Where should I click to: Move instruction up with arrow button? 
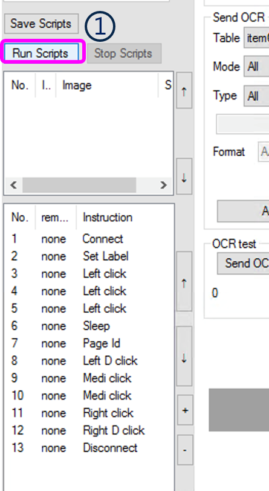point(184,281)
